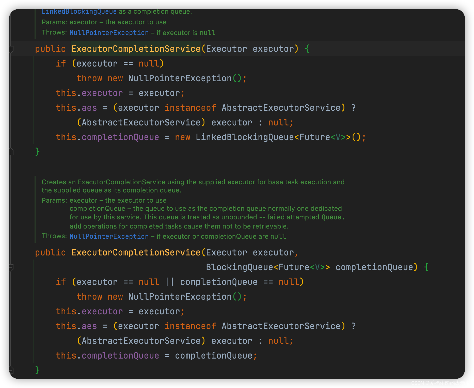Click 'add operations for completed tasks' doc line
474x388 pixels.
(179, 226)
